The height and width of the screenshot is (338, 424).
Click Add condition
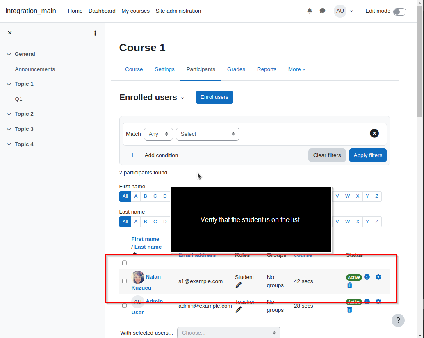click(x=161, y=155)
